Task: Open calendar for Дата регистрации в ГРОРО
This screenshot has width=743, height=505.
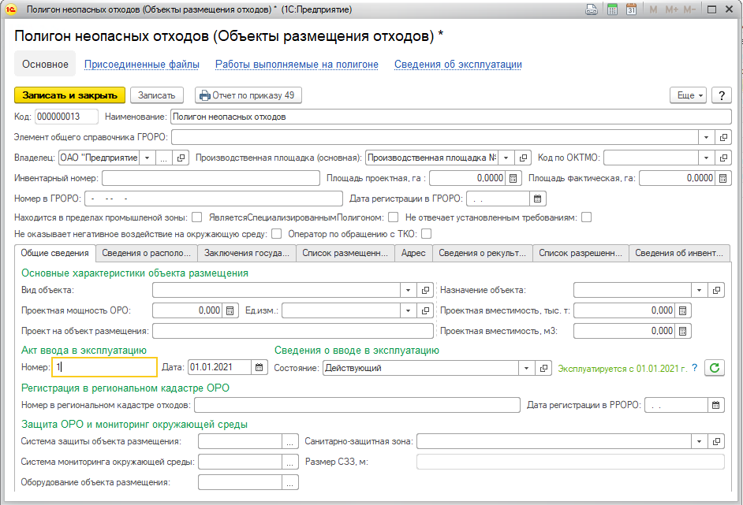Action: coord(537,199)
